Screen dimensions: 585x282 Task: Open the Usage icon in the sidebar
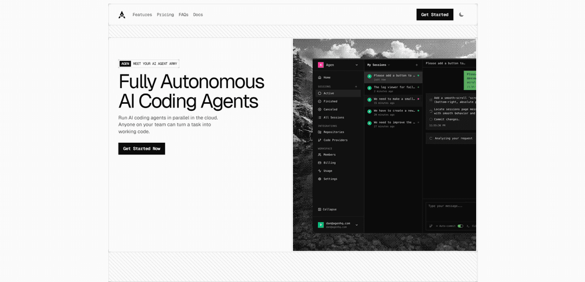[x=320, y=171]
